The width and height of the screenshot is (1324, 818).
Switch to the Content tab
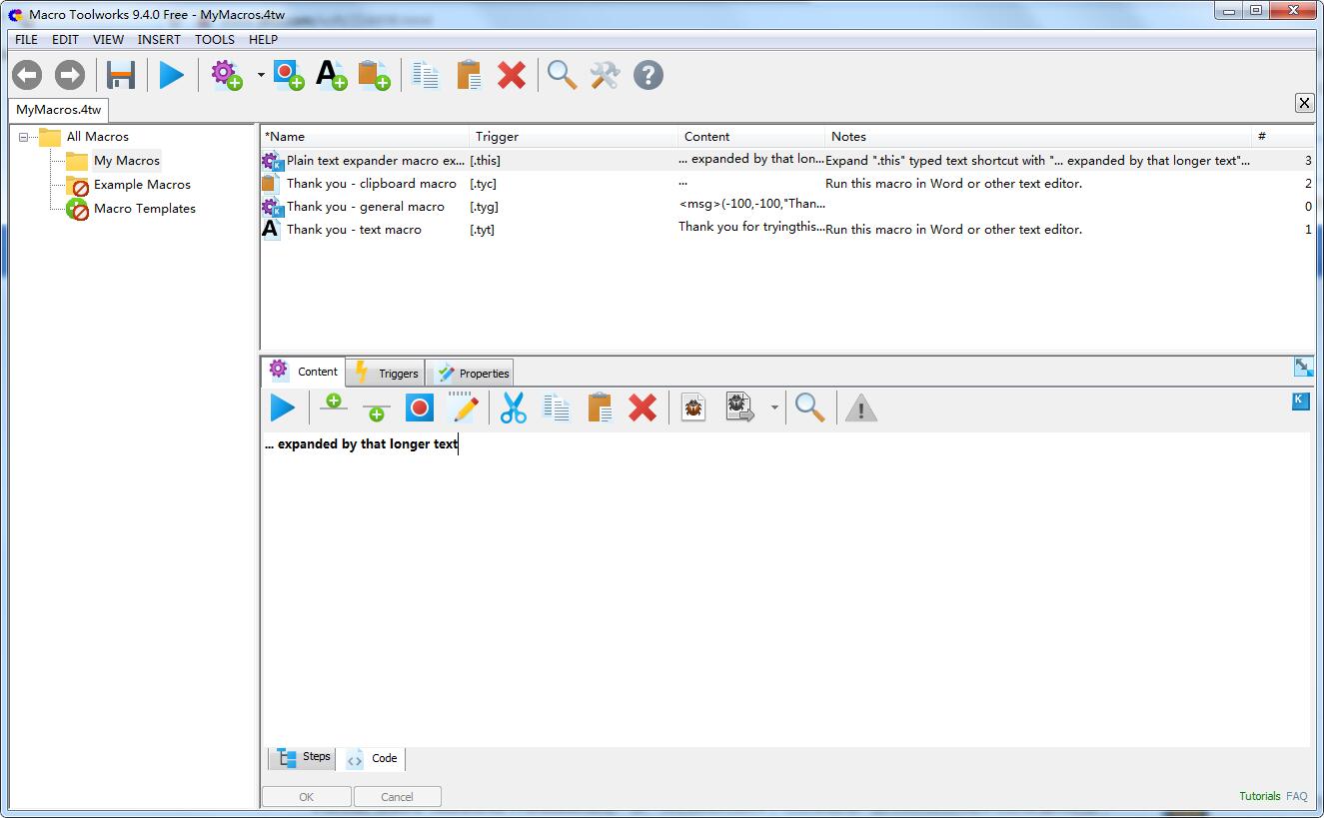[x=304, y=372]
